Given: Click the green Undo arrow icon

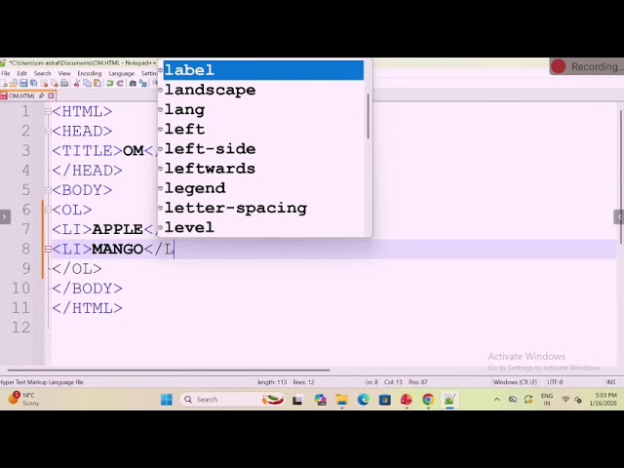Looking at the screenshot, I should click(x=110, y=84).
